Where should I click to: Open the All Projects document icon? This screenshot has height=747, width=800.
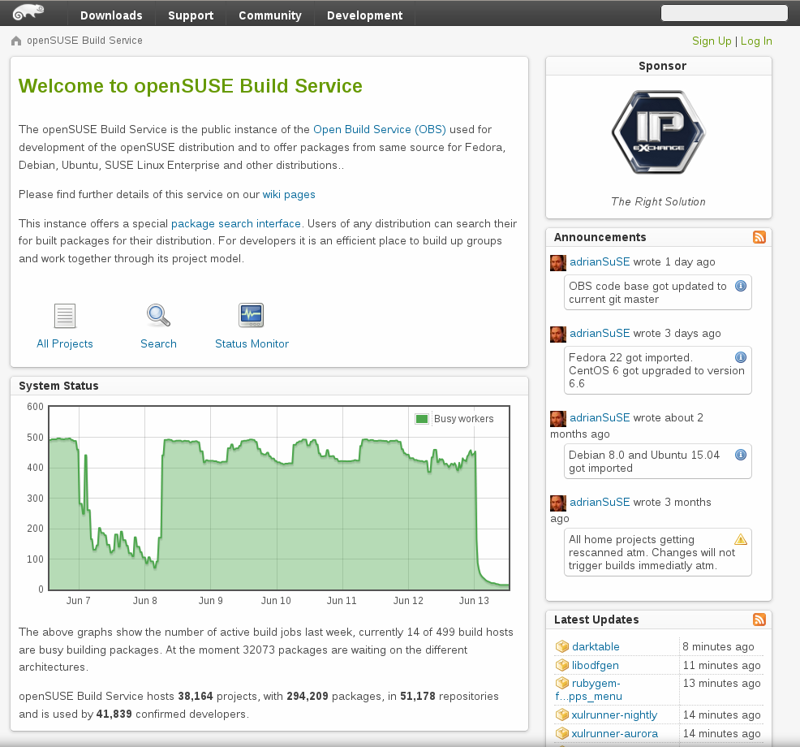[x=65, y=316]
